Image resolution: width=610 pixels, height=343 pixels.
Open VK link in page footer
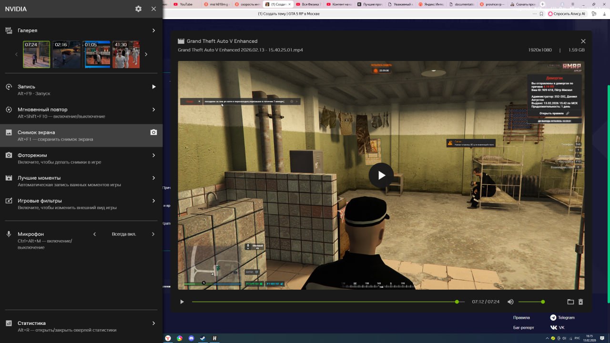point(558,328)
